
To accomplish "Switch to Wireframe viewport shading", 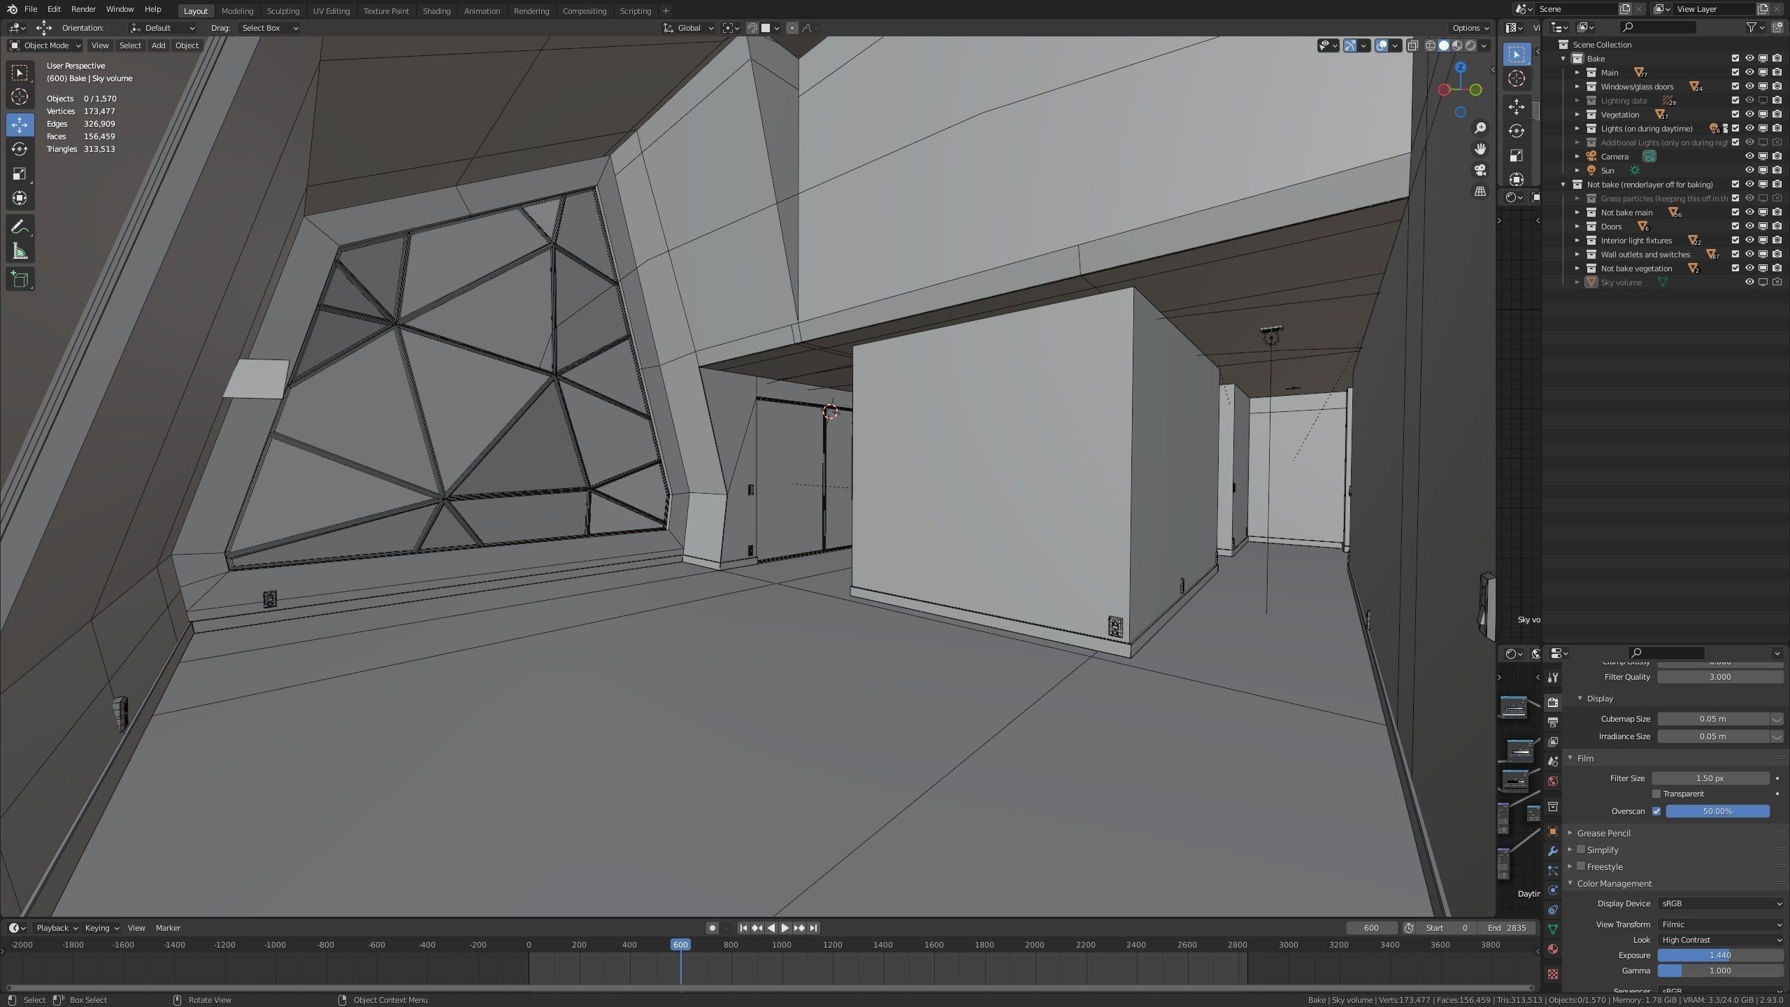I will (x=1431, y=45).
